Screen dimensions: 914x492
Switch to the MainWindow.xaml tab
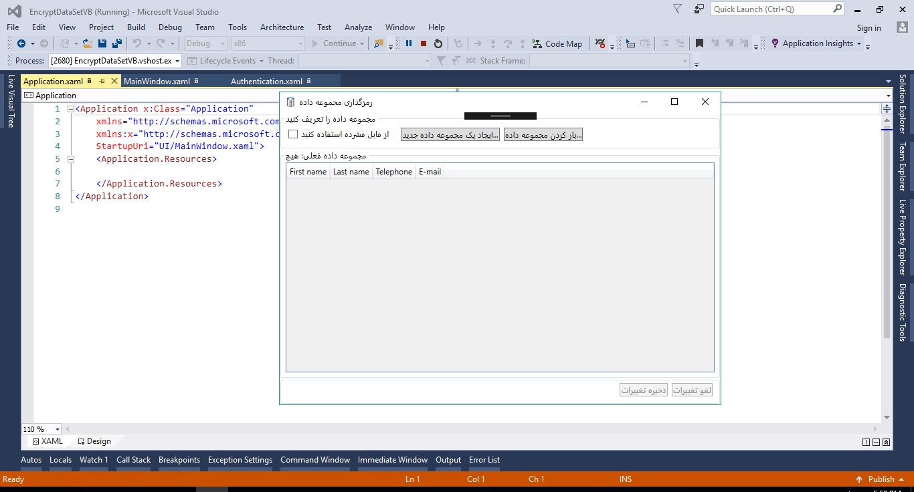157,82
